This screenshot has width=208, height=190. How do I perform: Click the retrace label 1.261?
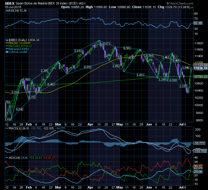(140, 75)
